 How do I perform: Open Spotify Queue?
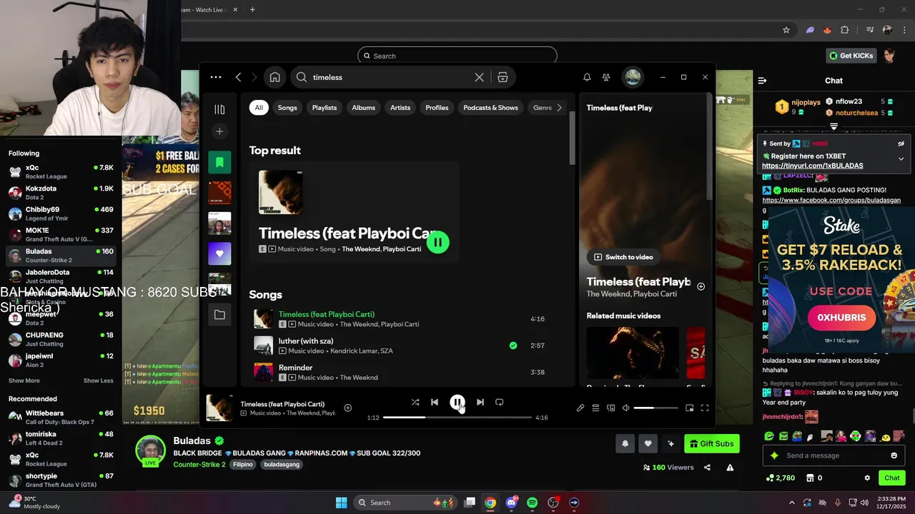coord(595,408)
